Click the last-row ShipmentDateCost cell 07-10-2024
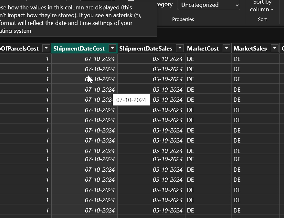Viewport: 284px width, 218px height. pos(84,210)
